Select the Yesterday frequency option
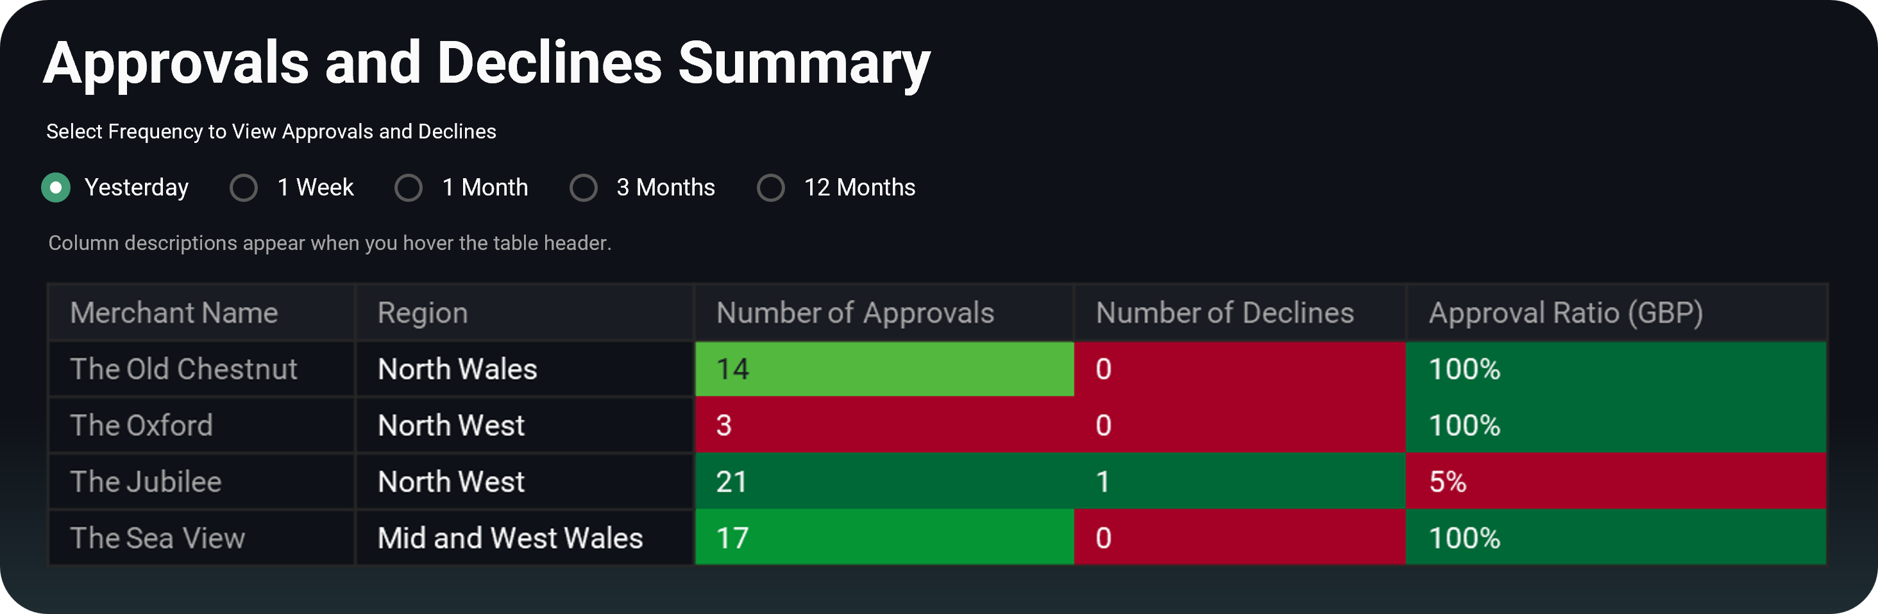The image size is (1878, 614). (56, 187)
